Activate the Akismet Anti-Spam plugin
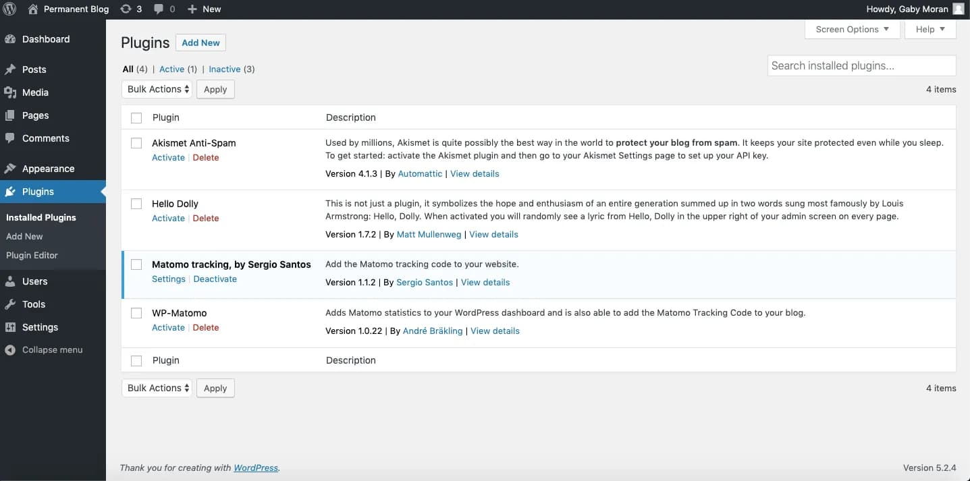The width and height of the screenshot is (970, 481). coord(168,157)
